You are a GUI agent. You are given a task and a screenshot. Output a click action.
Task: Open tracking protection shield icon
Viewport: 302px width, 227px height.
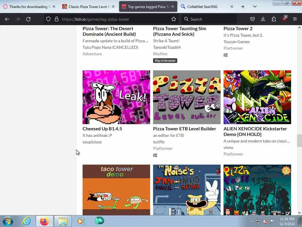point(48,19)
